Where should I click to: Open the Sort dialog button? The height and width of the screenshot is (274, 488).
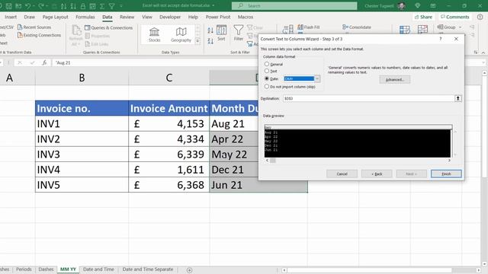pyautogui.click(x=221, y=33)
